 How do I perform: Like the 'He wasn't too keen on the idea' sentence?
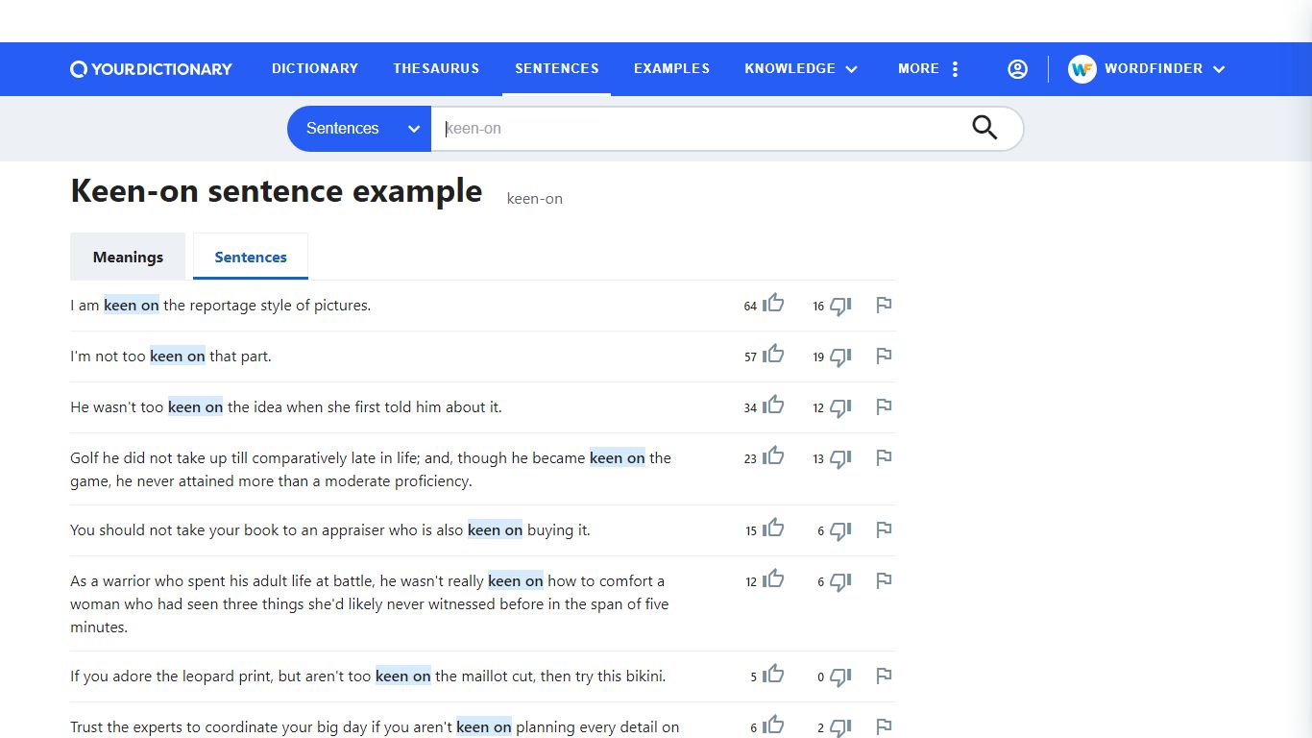(773, 406)
